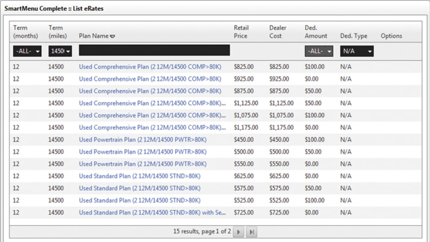Select the $1,175.00 Used Comprehensive Plan
This screenshot has height=242, width=430.
click(x=151, y=128)
